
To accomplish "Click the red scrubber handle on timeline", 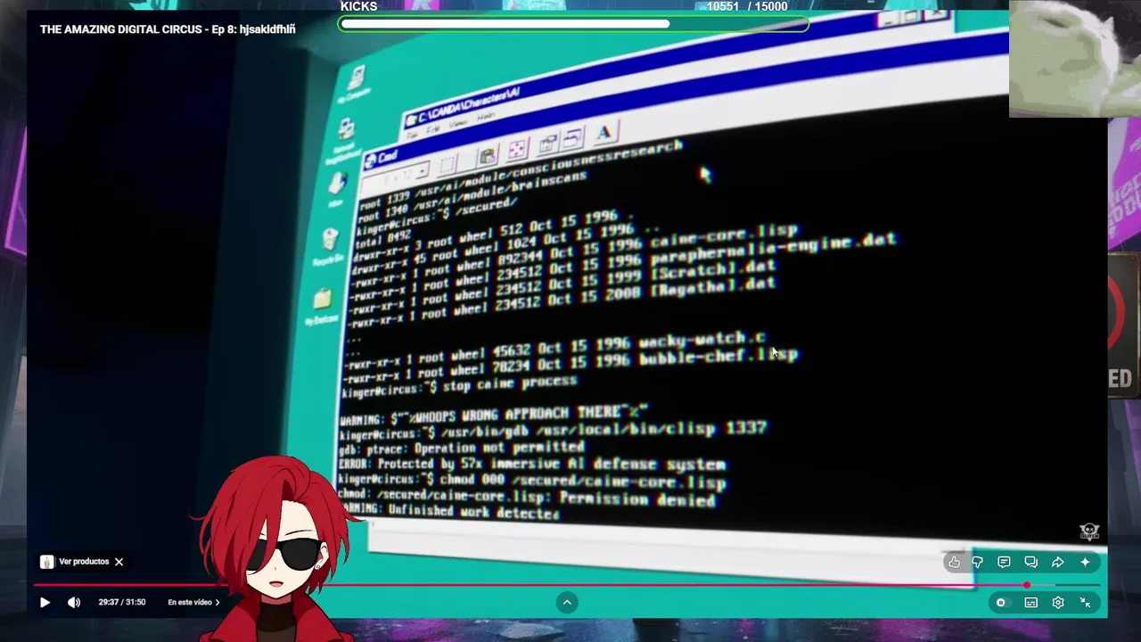I will pos(1027,586).
